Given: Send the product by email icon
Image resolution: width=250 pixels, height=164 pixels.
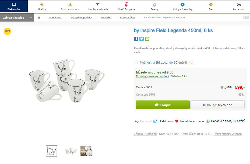Looking at the screenshot, I should point(147,39).
